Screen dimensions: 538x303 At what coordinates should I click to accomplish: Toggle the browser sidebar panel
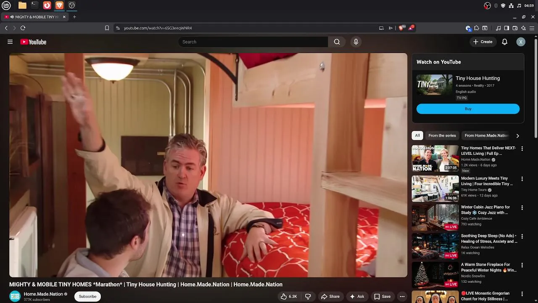[x=506, y=28]
